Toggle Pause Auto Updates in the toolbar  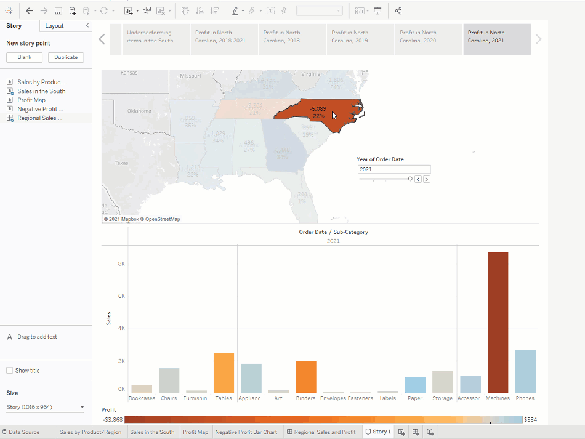tap(86, 10)
